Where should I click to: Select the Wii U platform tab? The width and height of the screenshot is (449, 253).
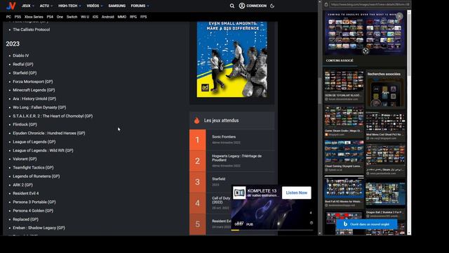pyautogui.click(x=85, y=17)
